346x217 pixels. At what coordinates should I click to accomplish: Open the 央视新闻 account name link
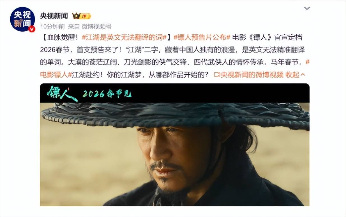54,16
